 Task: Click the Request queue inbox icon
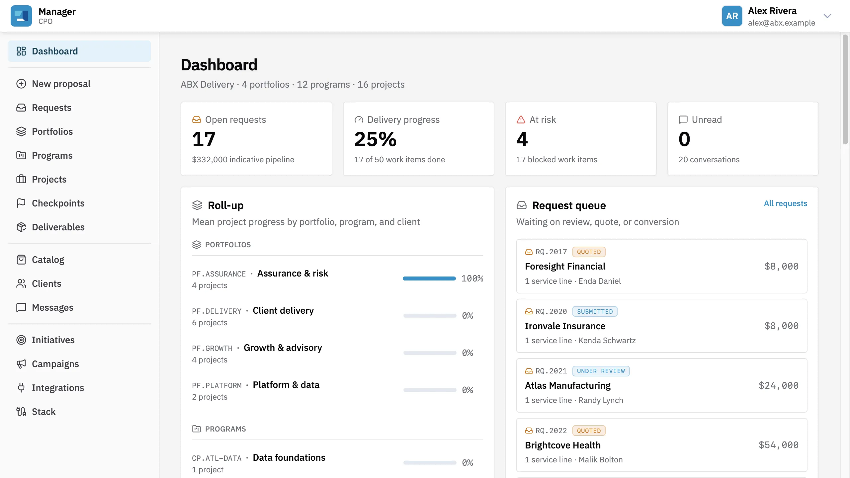[x=522, y=205]
